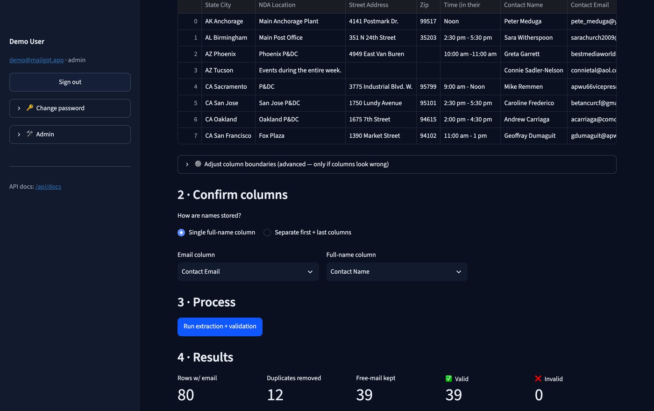Click the Invalid count value 0
This screenshot has width=654, height=411.
[539, 395]
